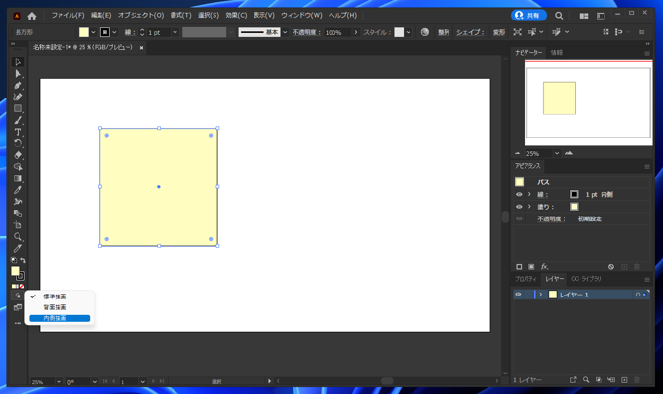The image size is (663, 394).
Task: Click the 変形 transform button
Action: pos(499,32)
